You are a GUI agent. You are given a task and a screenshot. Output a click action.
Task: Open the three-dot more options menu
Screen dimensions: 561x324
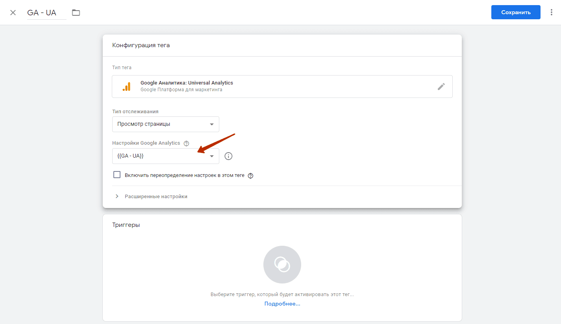pyautogui.click(x=551, y=12)
